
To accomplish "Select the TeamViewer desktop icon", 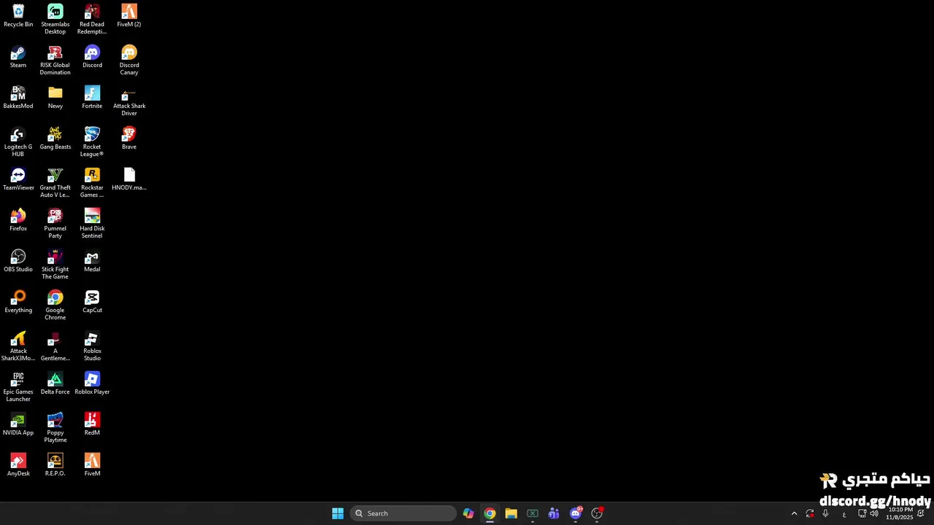I will (x=18, y=179).
